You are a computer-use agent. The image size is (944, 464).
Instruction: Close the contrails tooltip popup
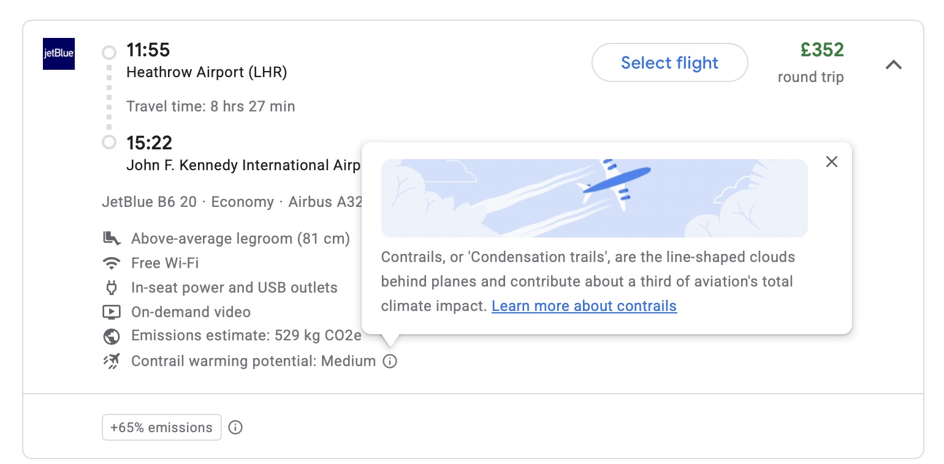(831, 162)
